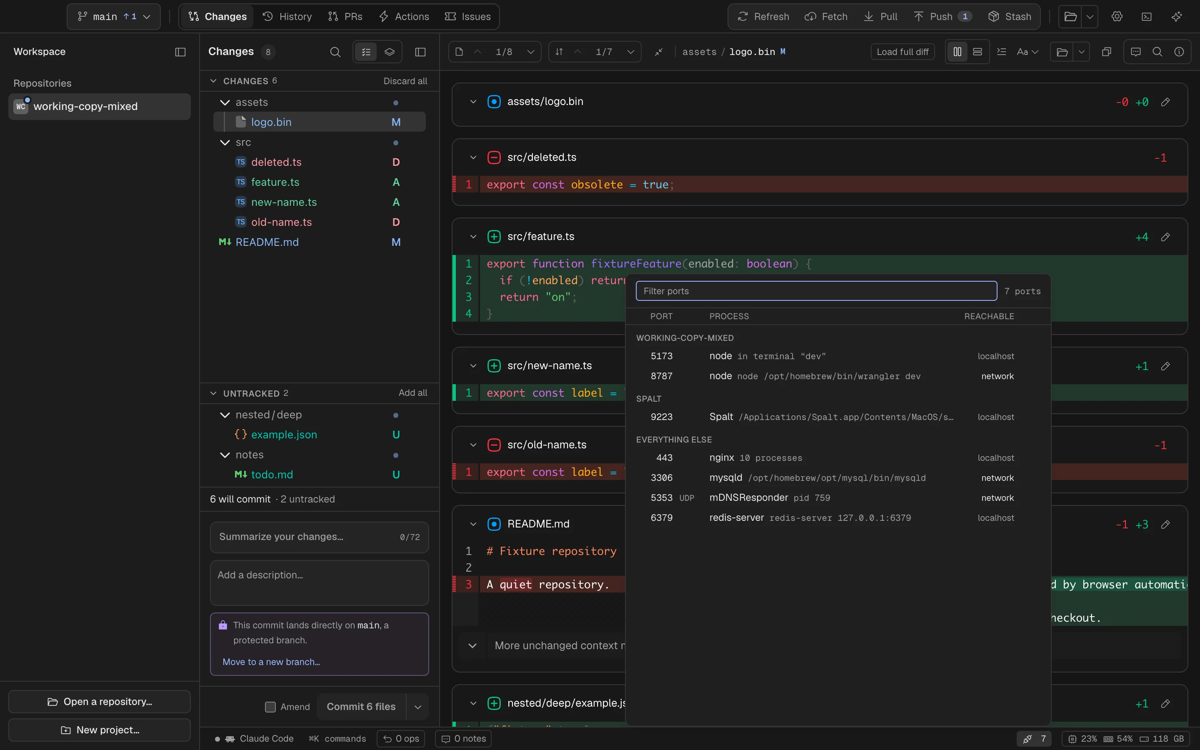The height and width of the screenshot is (750, 1200).
Task: Search changed files with magnifier icon
Action: pos(335,52)
